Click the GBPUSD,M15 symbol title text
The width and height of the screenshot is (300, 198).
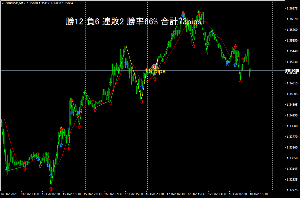[15, 3]
